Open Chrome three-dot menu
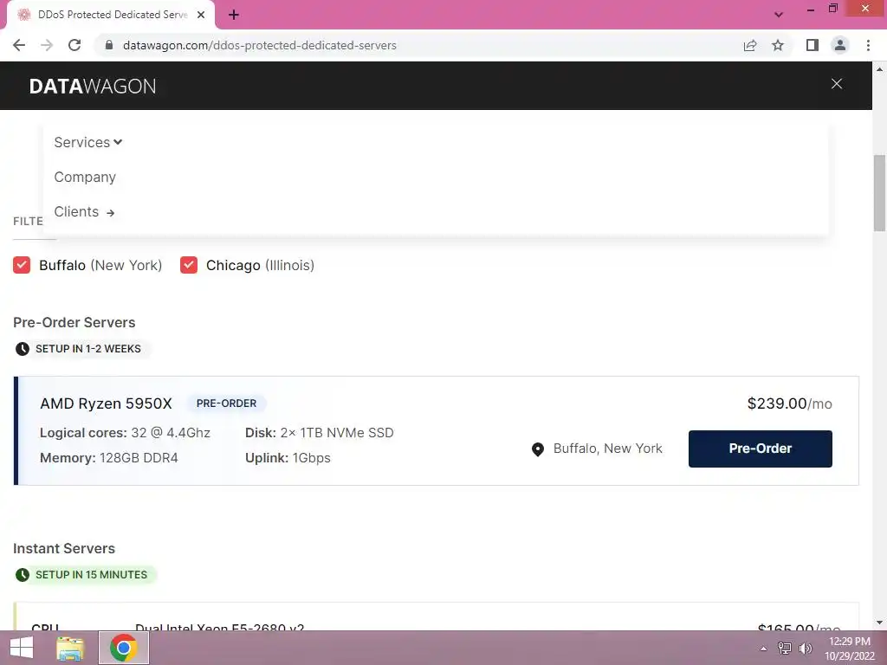The width and height of the screenshot is (887, 665). click(x=868, y=45)
